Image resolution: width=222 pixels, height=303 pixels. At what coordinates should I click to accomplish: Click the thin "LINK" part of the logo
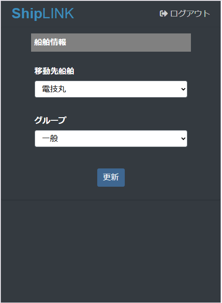(58, 13)
